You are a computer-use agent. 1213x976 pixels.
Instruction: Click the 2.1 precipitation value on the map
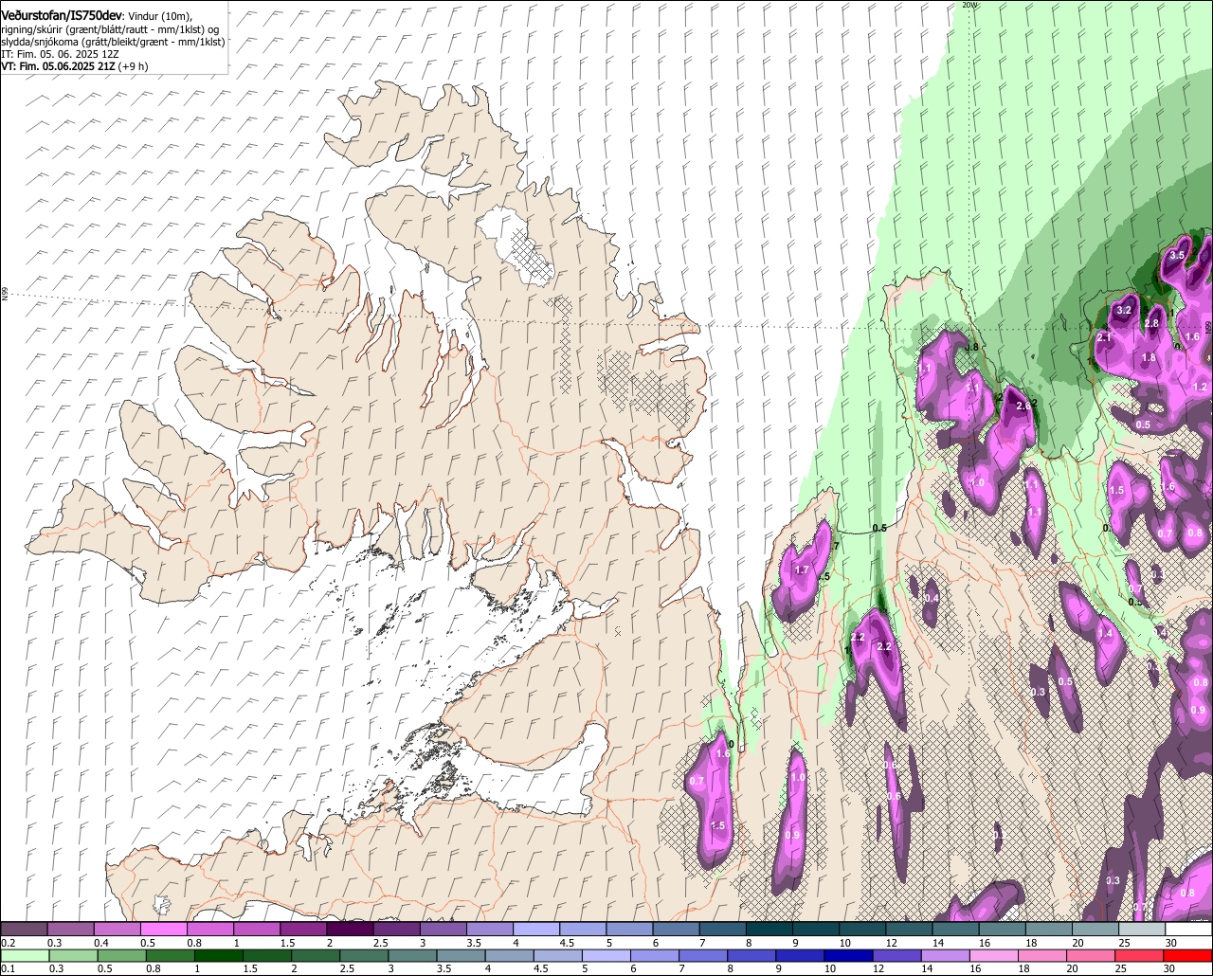[1104, 337]
